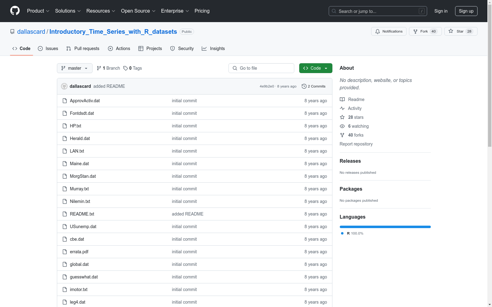Viewport: 492px width, 307px height.
Task: Open the USunemp.dat file
Action: 83,227
